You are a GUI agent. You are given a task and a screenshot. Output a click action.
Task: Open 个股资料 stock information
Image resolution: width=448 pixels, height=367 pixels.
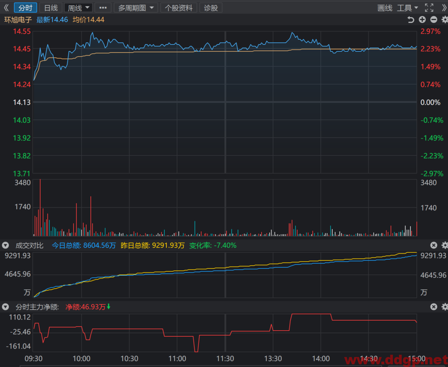(179, 8)
